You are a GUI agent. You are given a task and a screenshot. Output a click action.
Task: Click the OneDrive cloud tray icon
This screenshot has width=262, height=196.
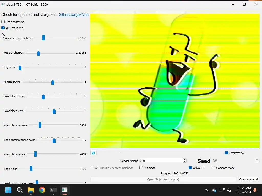click(214, 190)
